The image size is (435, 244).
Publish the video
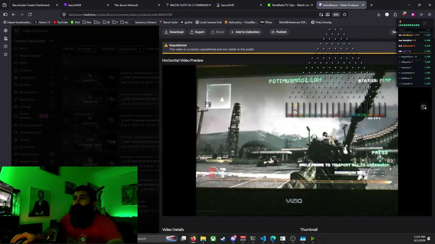(x=279, y=32)
